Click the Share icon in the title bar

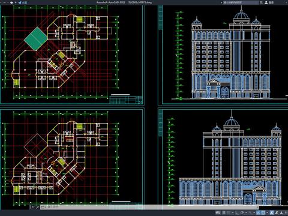click(20, 2)
